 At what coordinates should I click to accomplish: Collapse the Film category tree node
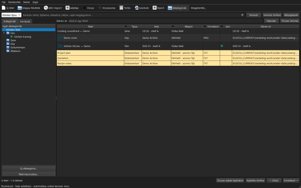(4, 33)
